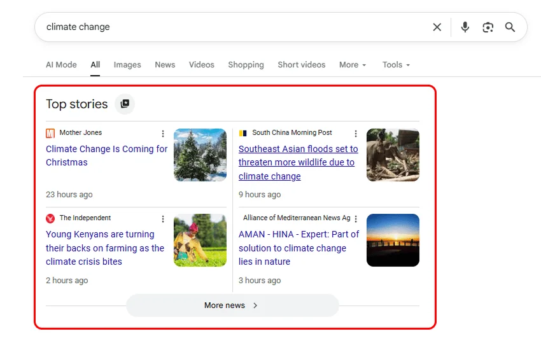
Task: Click the Top stories heading
Action: (77, 104)
